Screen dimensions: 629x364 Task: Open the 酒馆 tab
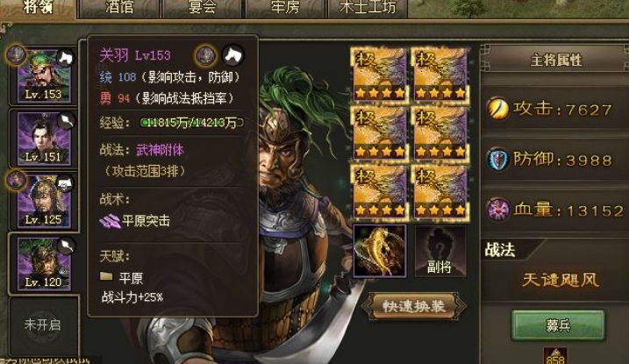point(119,8)
